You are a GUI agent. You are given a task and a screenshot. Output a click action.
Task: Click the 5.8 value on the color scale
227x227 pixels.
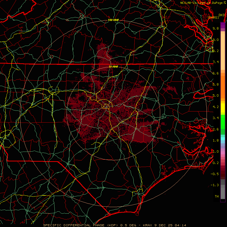pyautogui.click(x=216, y=84)
